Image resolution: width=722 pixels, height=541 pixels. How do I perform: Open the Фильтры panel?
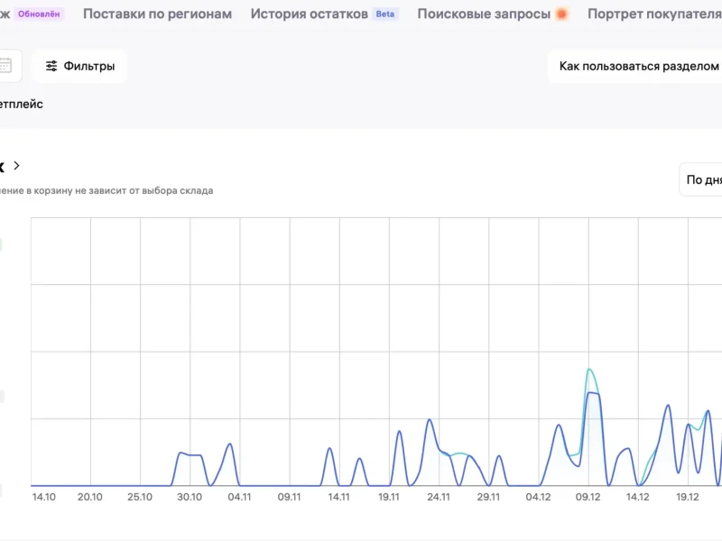(79, 66)
